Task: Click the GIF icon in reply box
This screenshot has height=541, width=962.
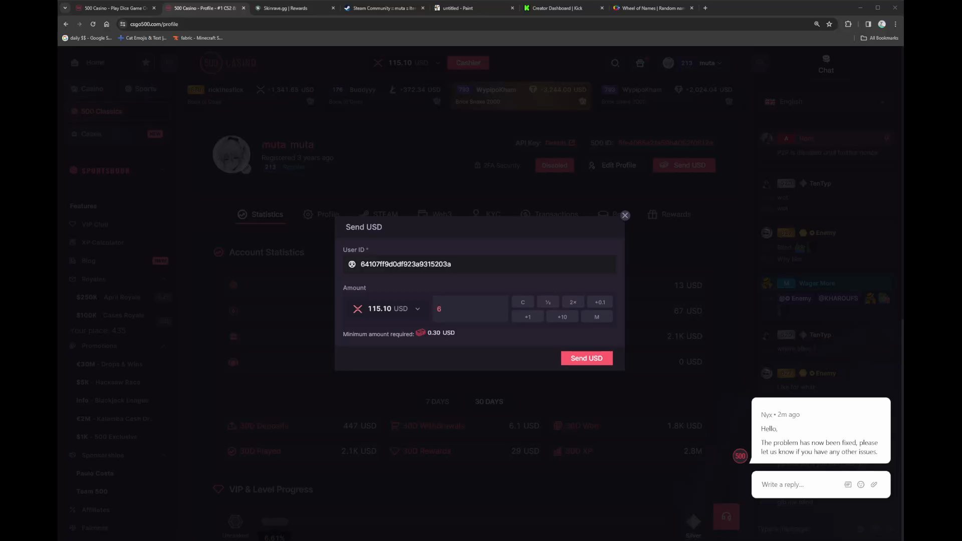Action: pyautogui.click(x=848, y=484)
